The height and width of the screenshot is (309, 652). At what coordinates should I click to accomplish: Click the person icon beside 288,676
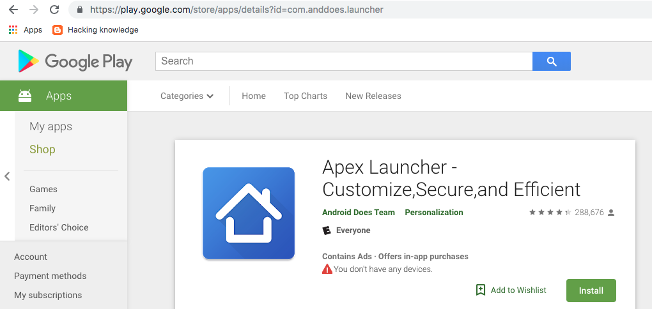[611, 213]
